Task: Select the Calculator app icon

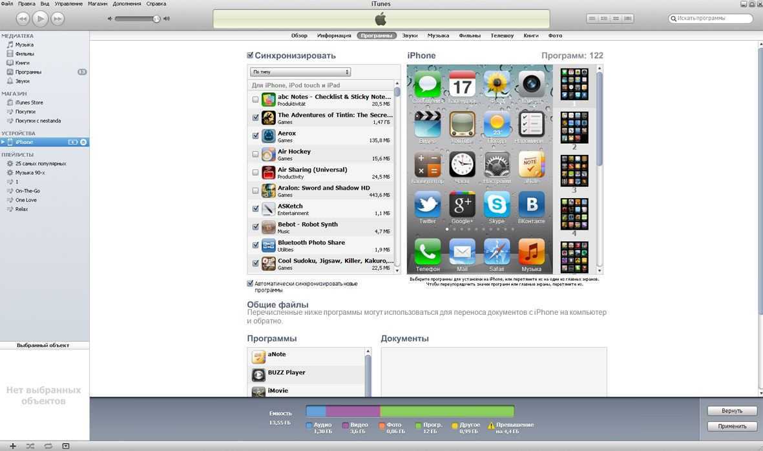Action: pos(428,165)
